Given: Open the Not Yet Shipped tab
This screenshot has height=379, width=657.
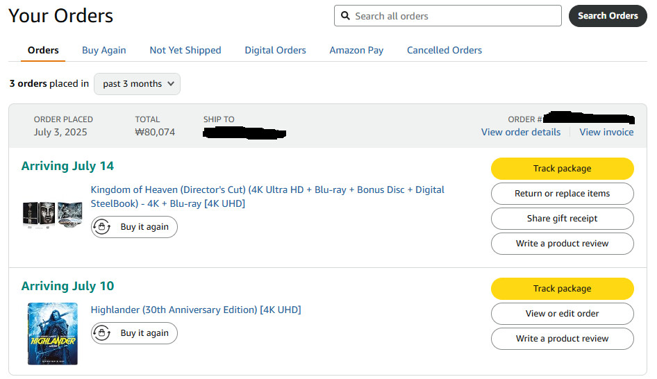Looking at the screenshot, I should pos(185,50).
